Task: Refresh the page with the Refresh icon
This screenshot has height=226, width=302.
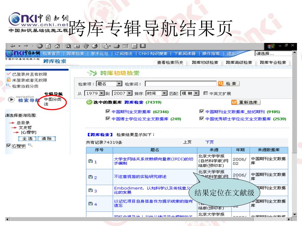Action: tap(48, 46)
